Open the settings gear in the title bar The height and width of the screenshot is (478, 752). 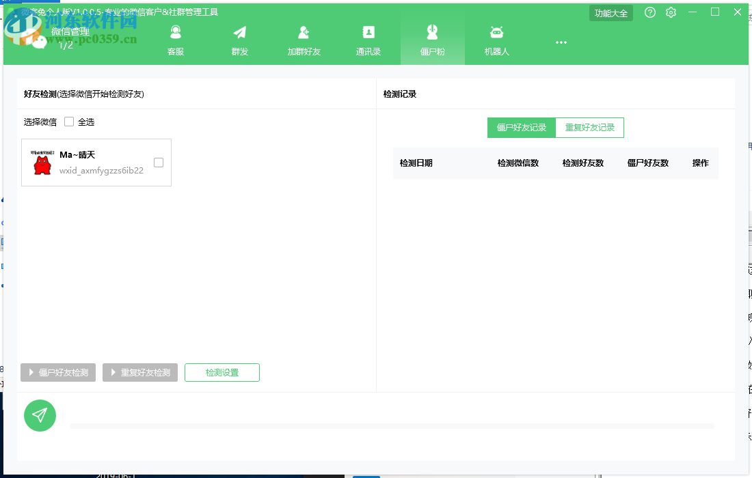coord(671,12)
